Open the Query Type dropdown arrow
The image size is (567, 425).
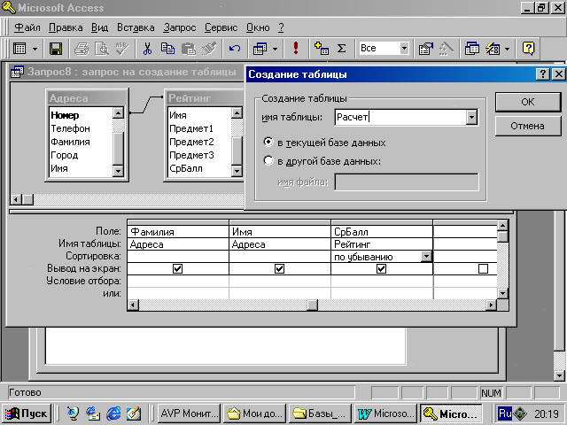(x=276, y=49)
